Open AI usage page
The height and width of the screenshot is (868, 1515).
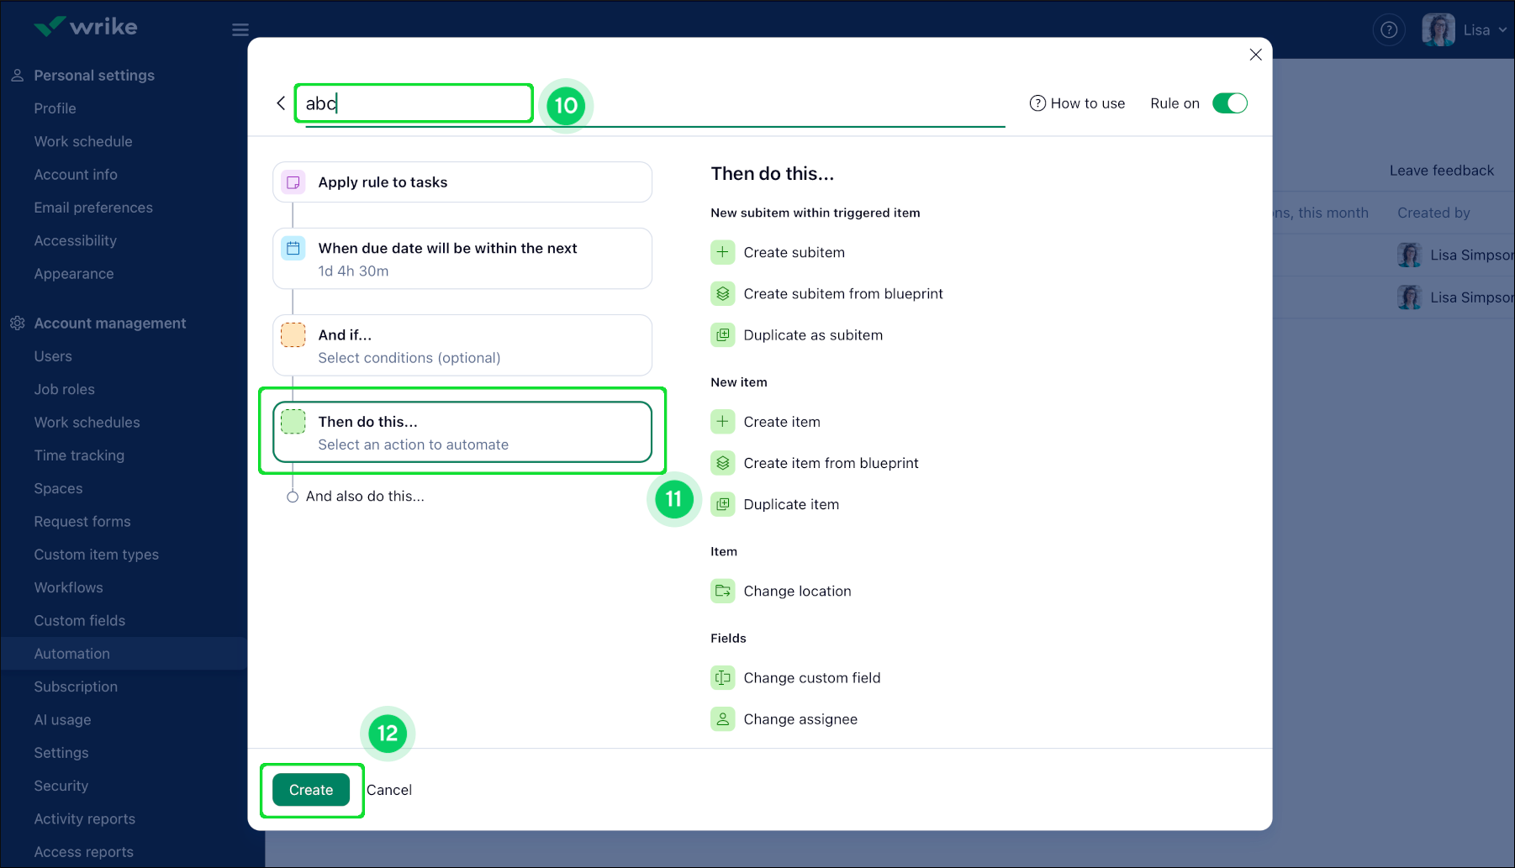pyautogui.click(x=62, y=720)
